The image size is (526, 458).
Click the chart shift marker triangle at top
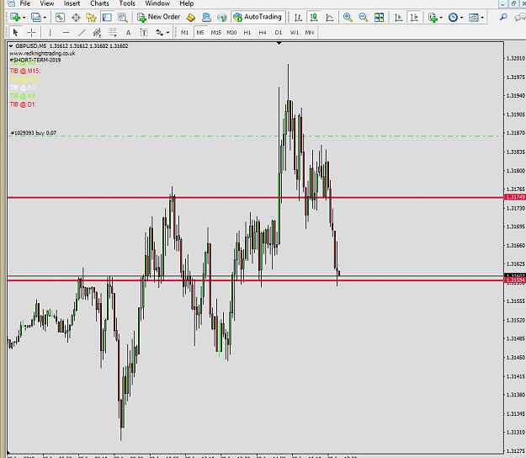tap(279, 43)
